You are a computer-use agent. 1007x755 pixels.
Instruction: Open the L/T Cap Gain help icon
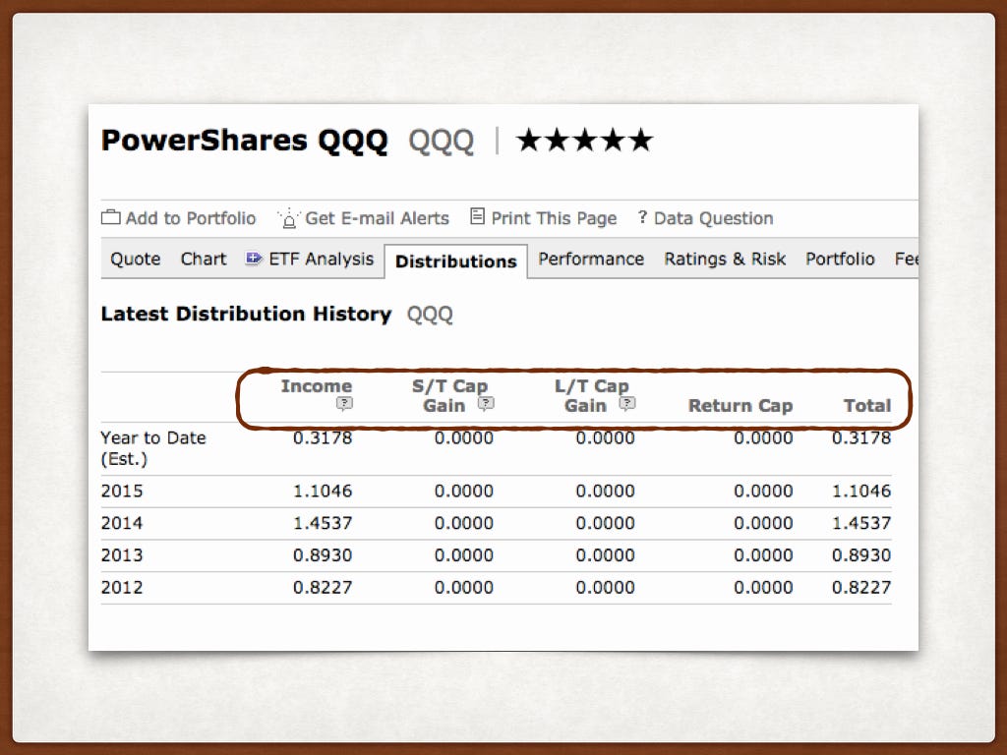627,404
